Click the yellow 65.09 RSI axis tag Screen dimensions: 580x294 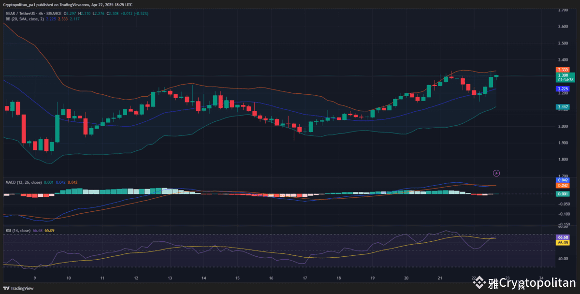(562, 243)
